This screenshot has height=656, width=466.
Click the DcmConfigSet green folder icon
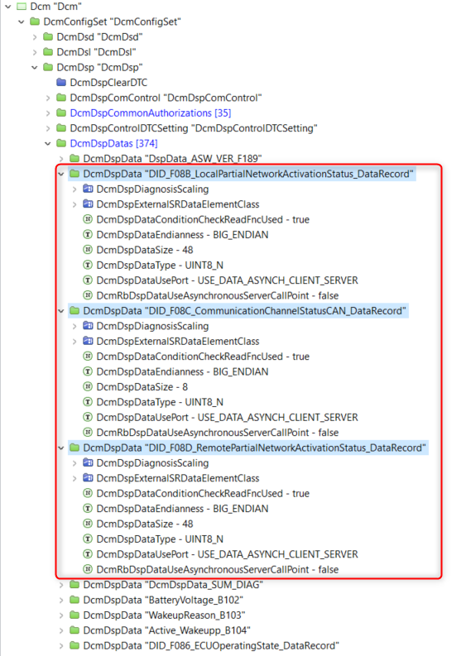(x=35, y=22)
